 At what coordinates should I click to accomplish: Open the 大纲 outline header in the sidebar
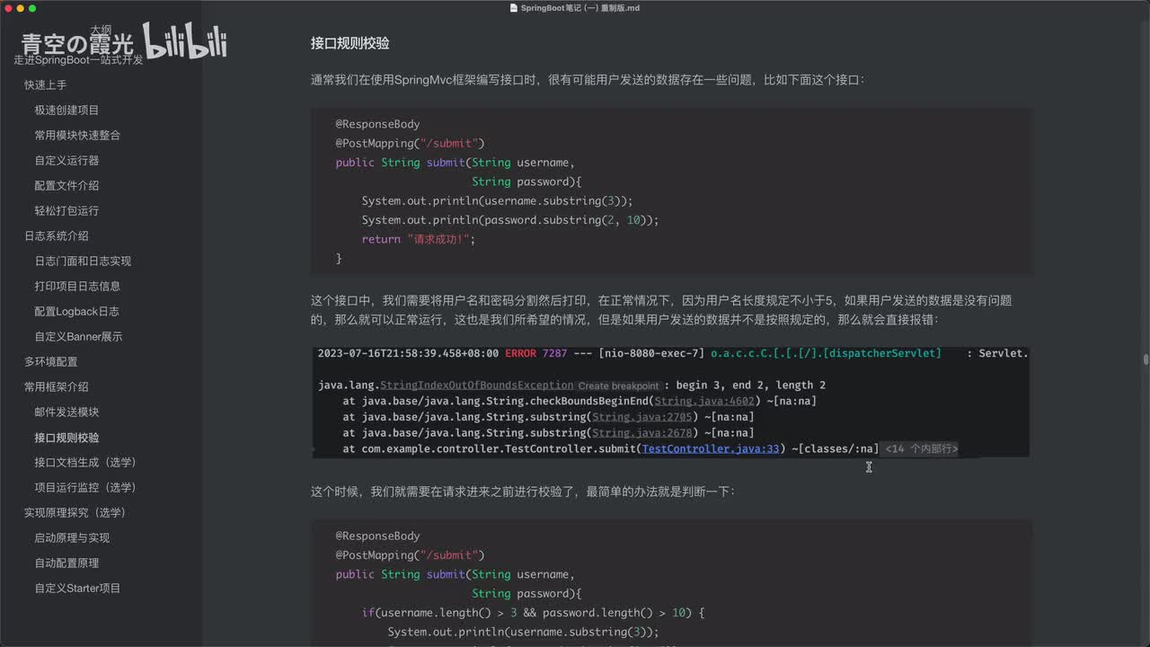click(101, 30)
